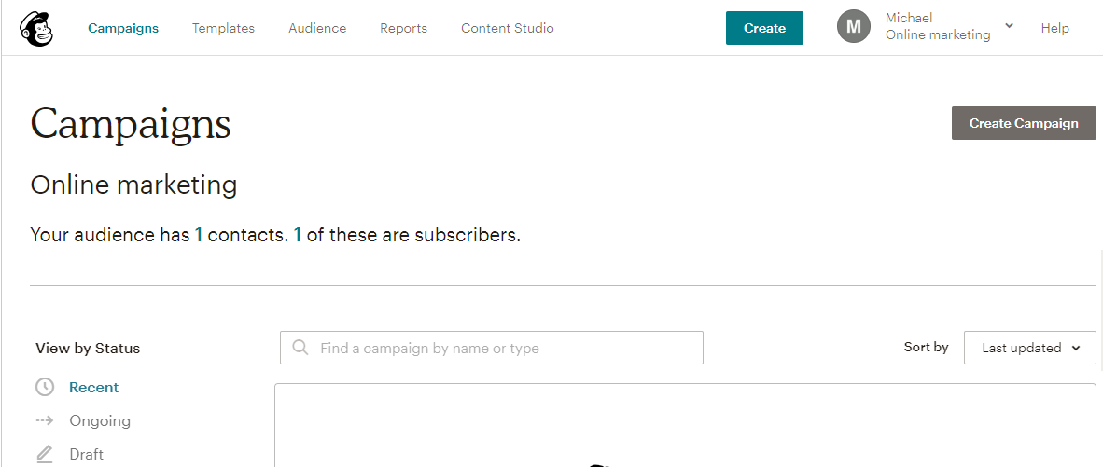Focus the campaign search field
The height and width of the screenshot is (467, 1103).
[504, 348]
